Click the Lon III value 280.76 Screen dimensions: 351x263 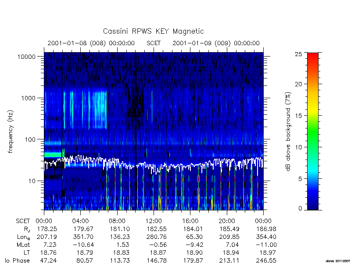point(157,237)
